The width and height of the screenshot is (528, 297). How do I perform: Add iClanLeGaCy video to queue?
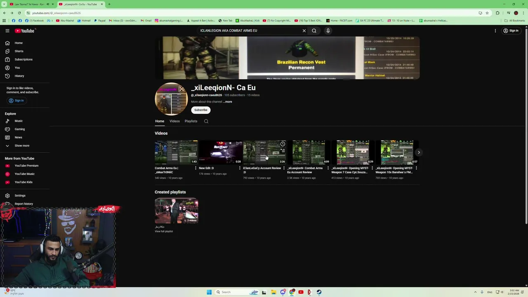283,151
